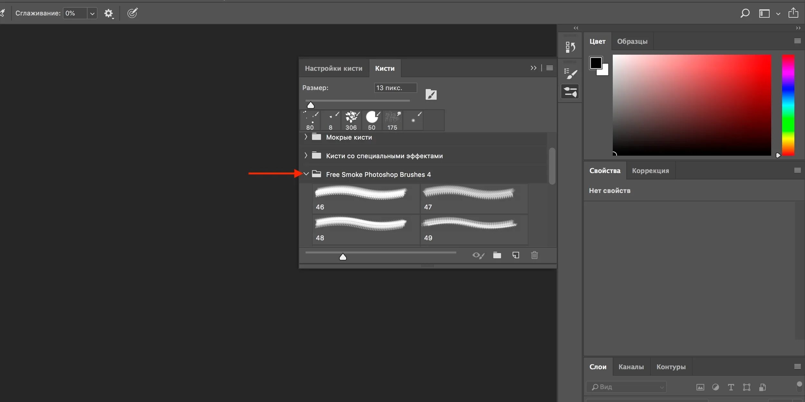Toggle the Brushes panel dock icon
Image resolution: width=805 pixels, height=402 pixels.
(x=570, y=92)
